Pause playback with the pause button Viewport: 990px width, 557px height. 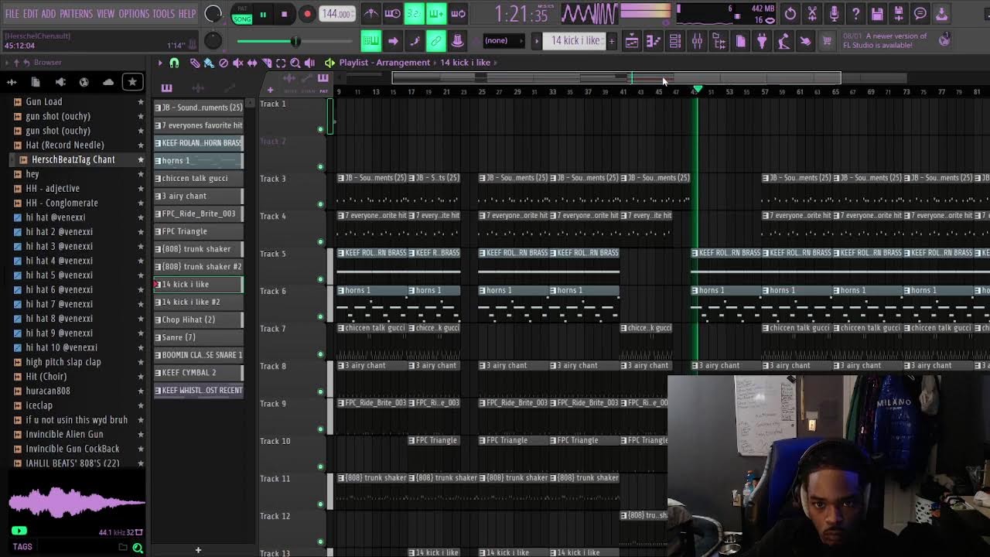point(263,14)
